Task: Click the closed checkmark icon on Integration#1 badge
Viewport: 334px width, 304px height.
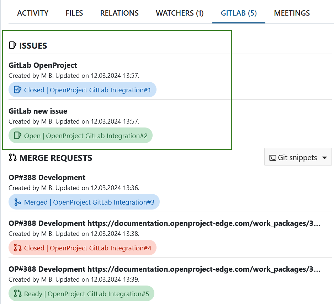Action: coord(17,89)
